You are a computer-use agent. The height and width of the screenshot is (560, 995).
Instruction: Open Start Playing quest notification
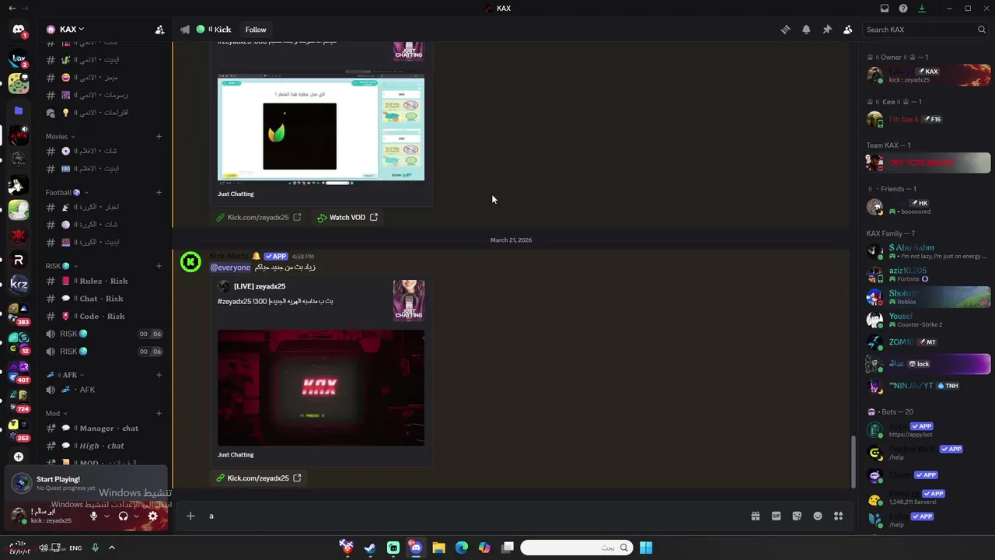point(86,483)
